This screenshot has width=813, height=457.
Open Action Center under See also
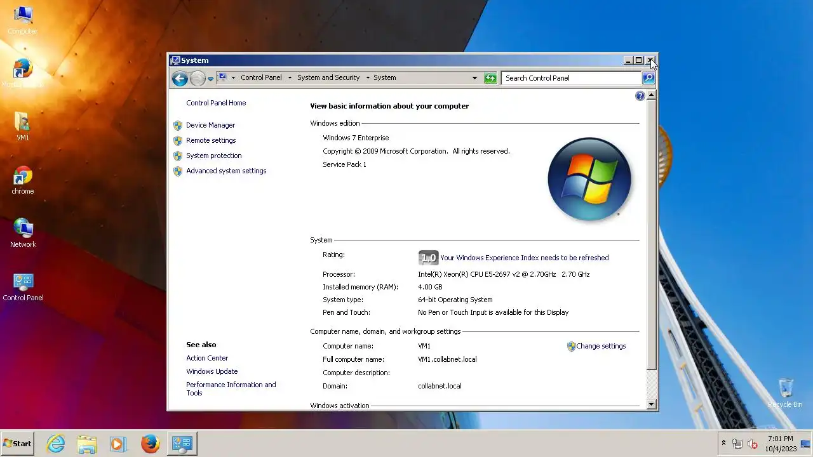[207, 358]
